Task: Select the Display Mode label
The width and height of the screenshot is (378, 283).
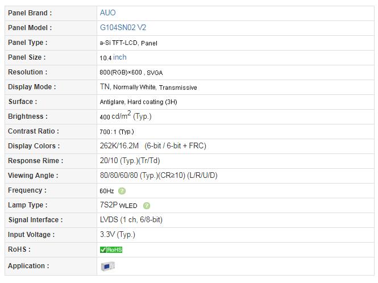Action: (x=32, y=87)
